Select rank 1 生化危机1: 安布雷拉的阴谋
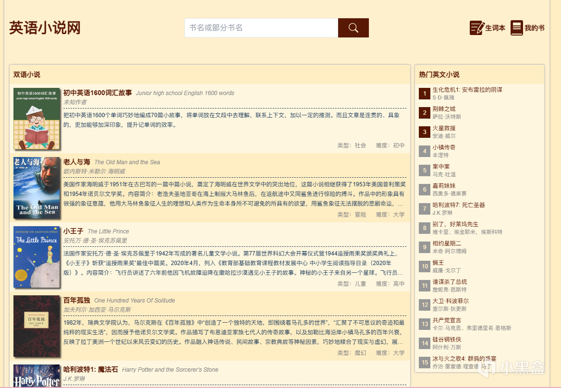This screenshot has width=561, height=388. click(467, 90)
